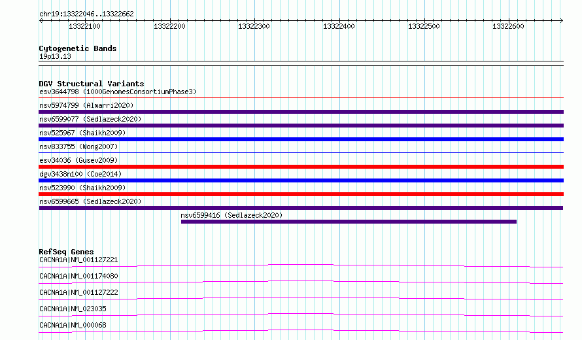
Task: Click the magenta line below CACNA1A|NM_001174080
Action: (301, 282)
